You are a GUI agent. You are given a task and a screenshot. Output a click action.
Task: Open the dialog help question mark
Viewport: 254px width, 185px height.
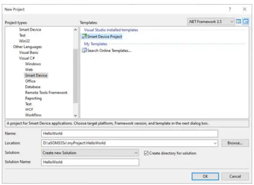pyautogui.click(x=230, y=9)
